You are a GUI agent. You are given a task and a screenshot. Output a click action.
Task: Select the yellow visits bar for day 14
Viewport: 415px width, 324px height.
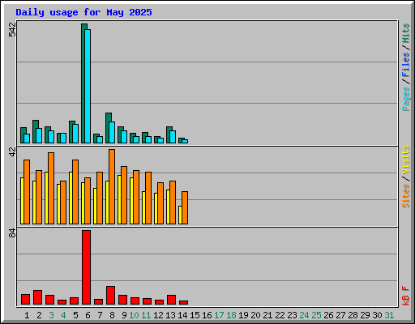tap(180, 215)
